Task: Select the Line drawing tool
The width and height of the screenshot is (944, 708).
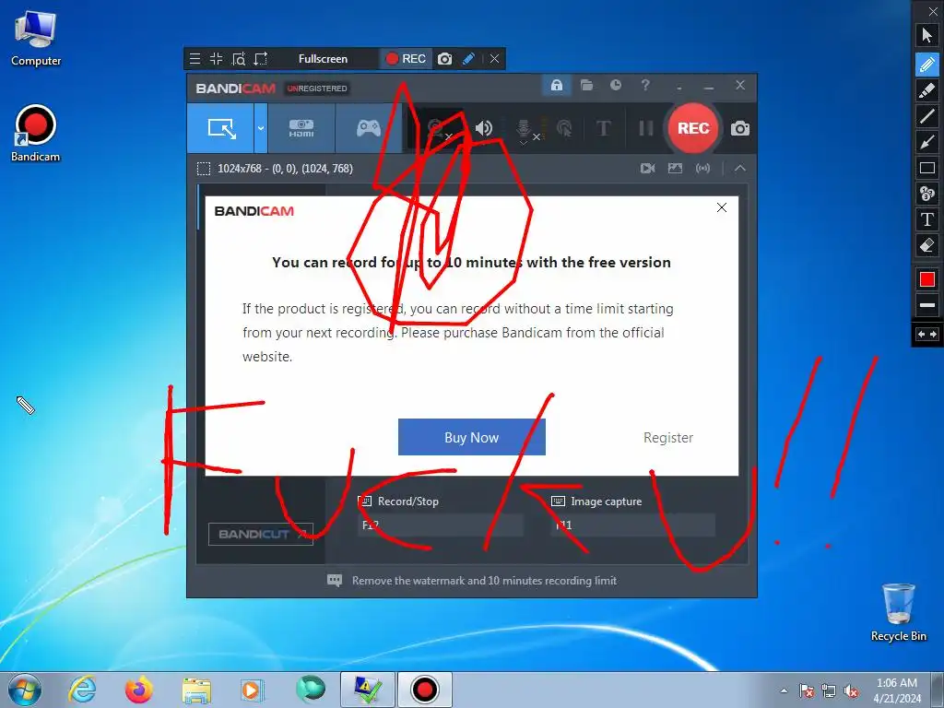Action: (927, 115)
